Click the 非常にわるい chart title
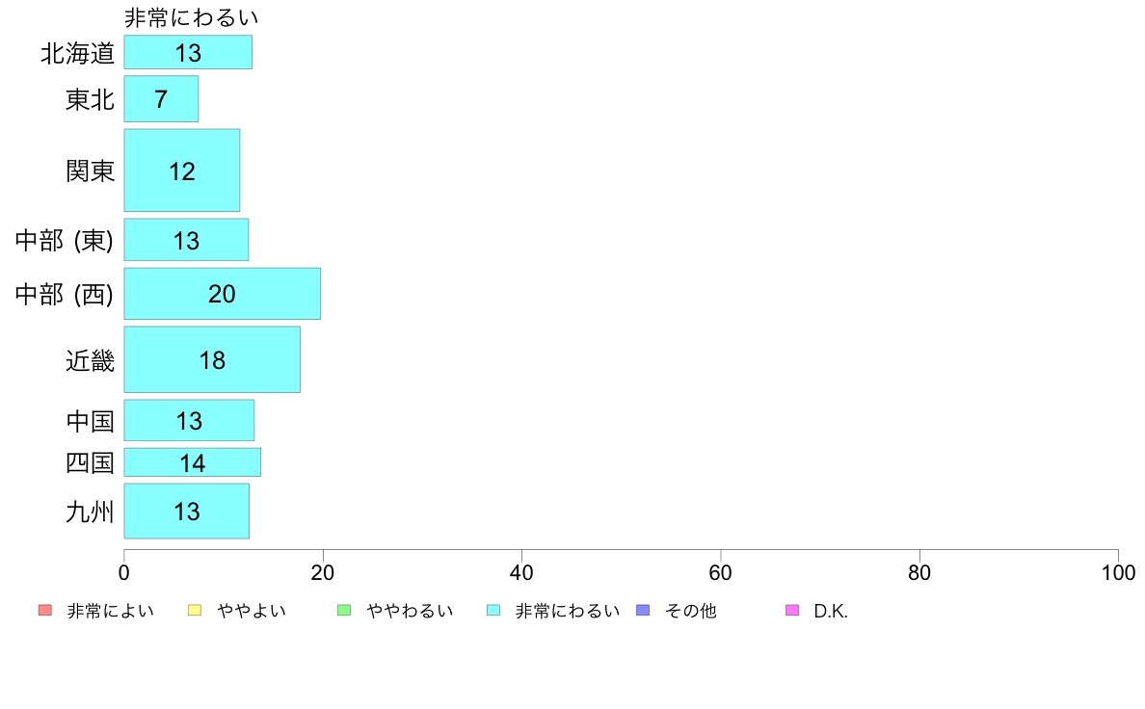This screenshot has height=709, width=1145. (x=192, y=16)
